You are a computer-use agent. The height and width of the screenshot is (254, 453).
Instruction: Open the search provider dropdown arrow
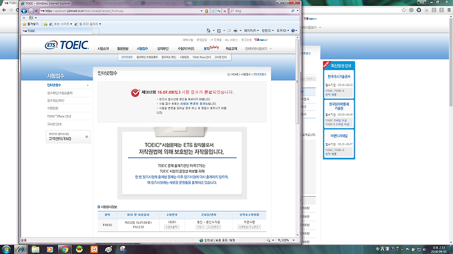(x=298, y=11)
